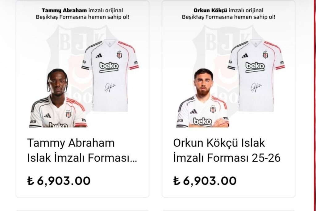Click the Adidas logo on Orkun Kökçü's product jersey
This screenshot has width=316, height=211.
(x=245, y=56)
